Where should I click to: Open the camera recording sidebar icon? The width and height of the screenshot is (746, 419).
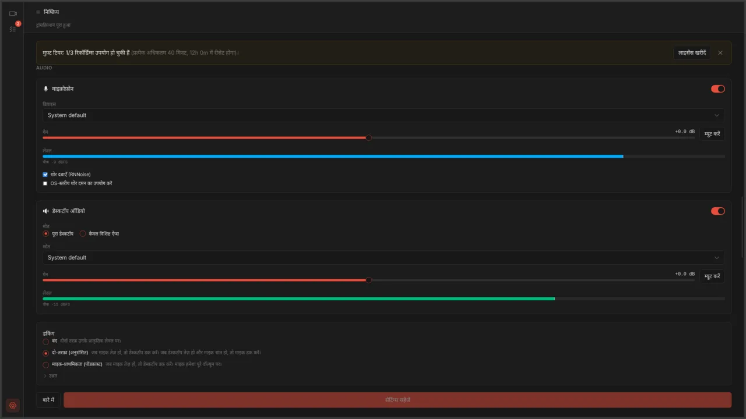click(13, 13)
